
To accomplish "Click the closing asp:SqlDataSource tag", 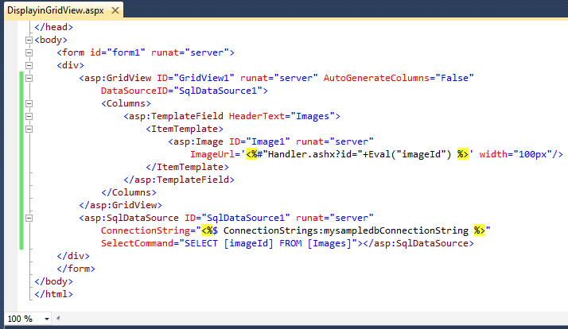I will tap(418, 243).
